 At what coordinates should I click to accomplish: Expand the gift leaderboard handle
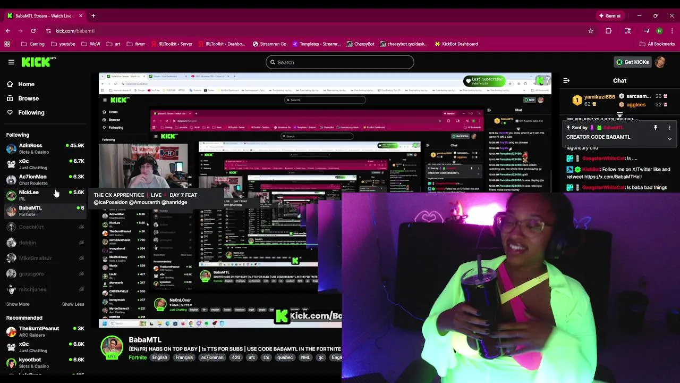pyautogui.click(x=619, y=114)
